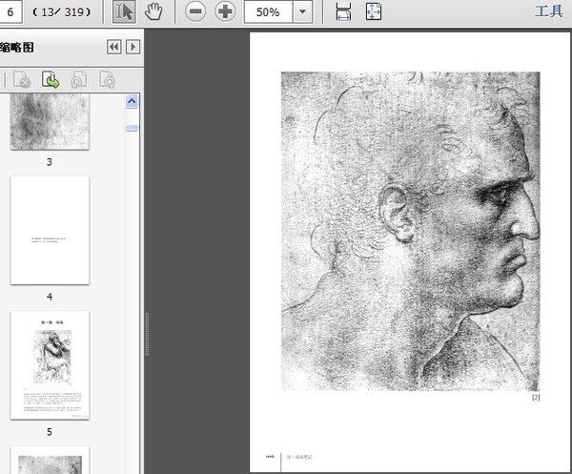Open the 工具 tools pane
The height and width of the screenshot is (474, 572).
point(548,12)
